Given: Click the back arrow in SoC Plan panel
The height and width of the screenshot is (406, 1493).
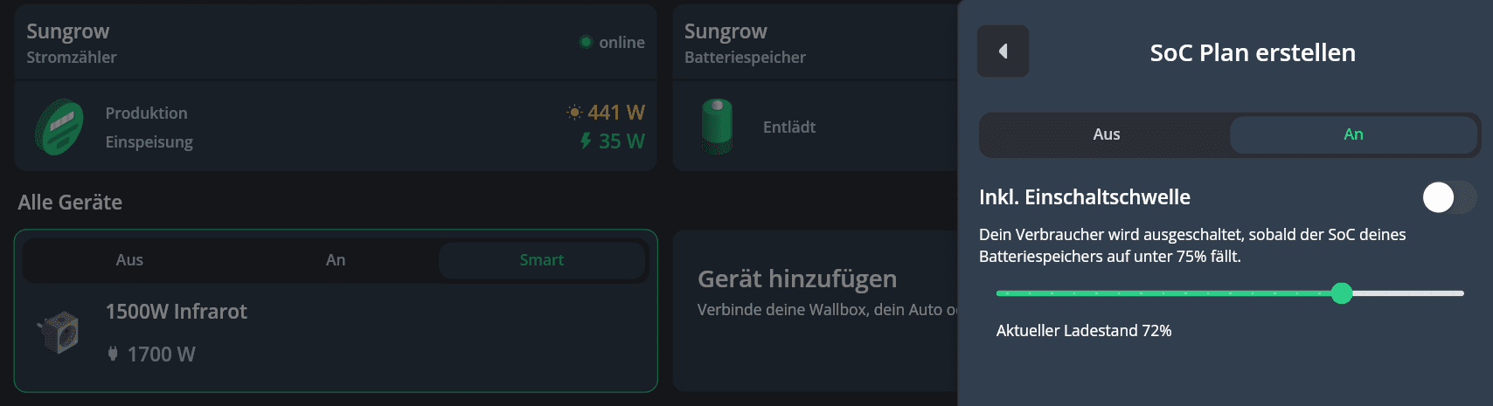Looking at the screenshot, I should pos(1003,52).
